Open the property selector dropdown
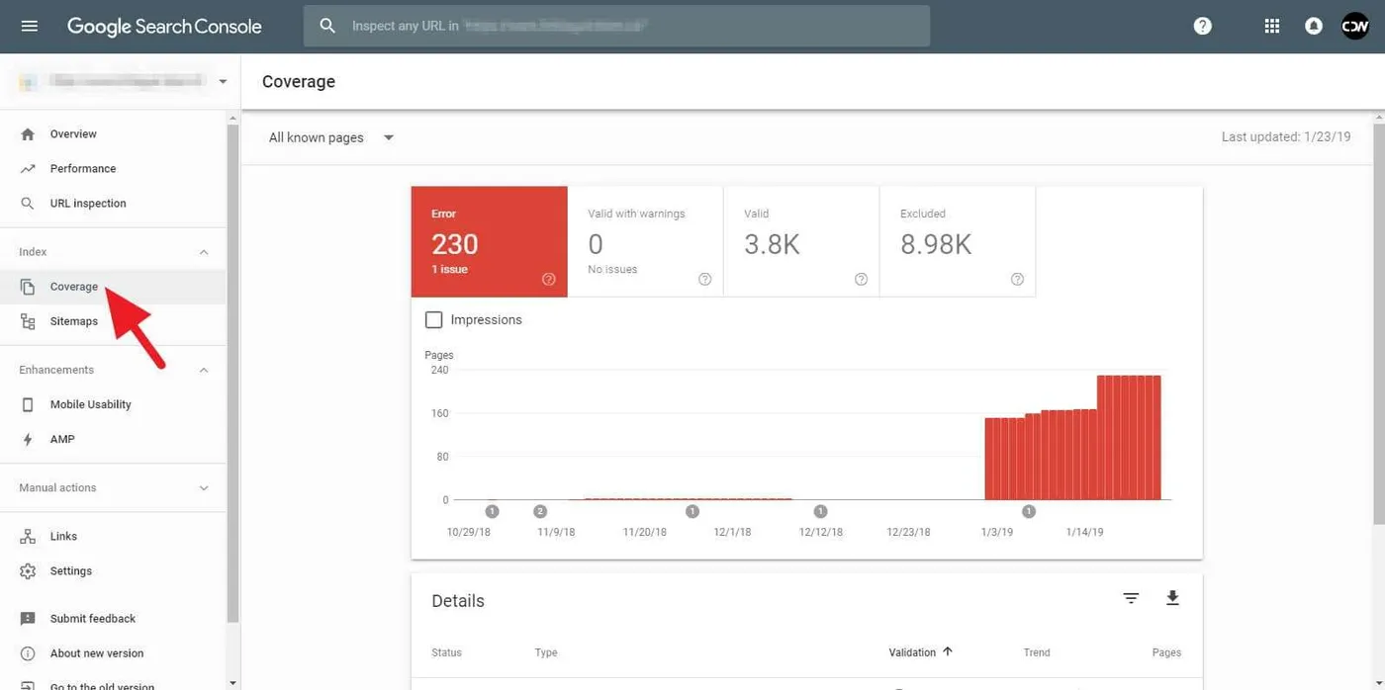 (123, 81)
